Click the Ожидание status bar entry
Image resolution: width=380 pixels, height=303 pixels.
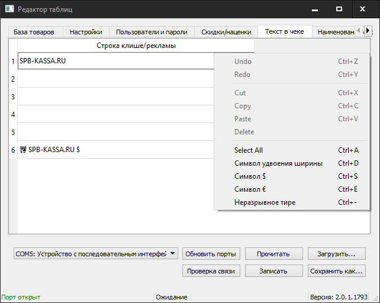pyautogui.click(x=172, y=297)
